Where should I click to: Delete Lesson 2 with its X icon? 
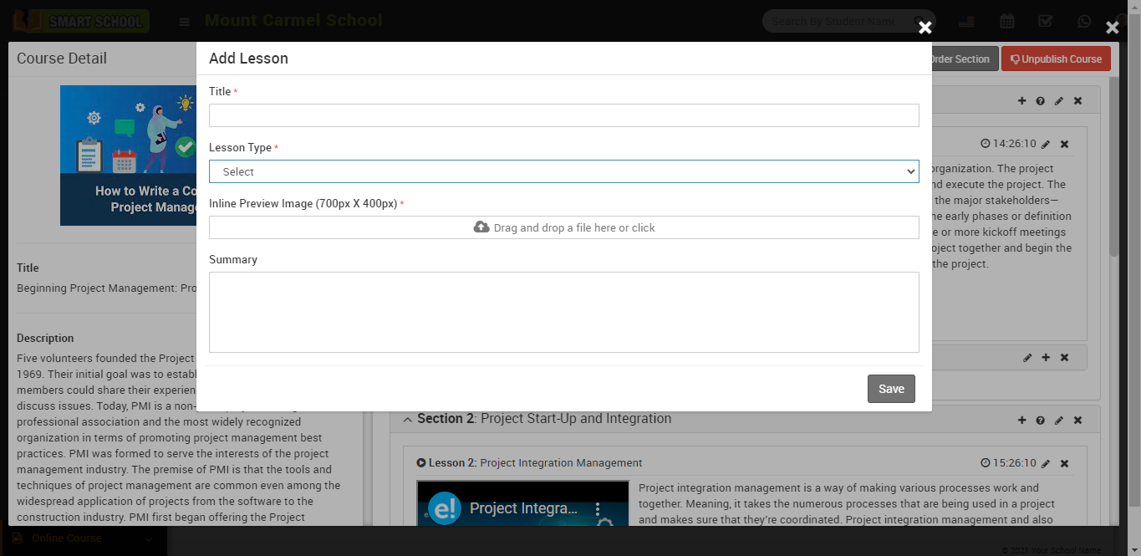tap(1064, 464)
